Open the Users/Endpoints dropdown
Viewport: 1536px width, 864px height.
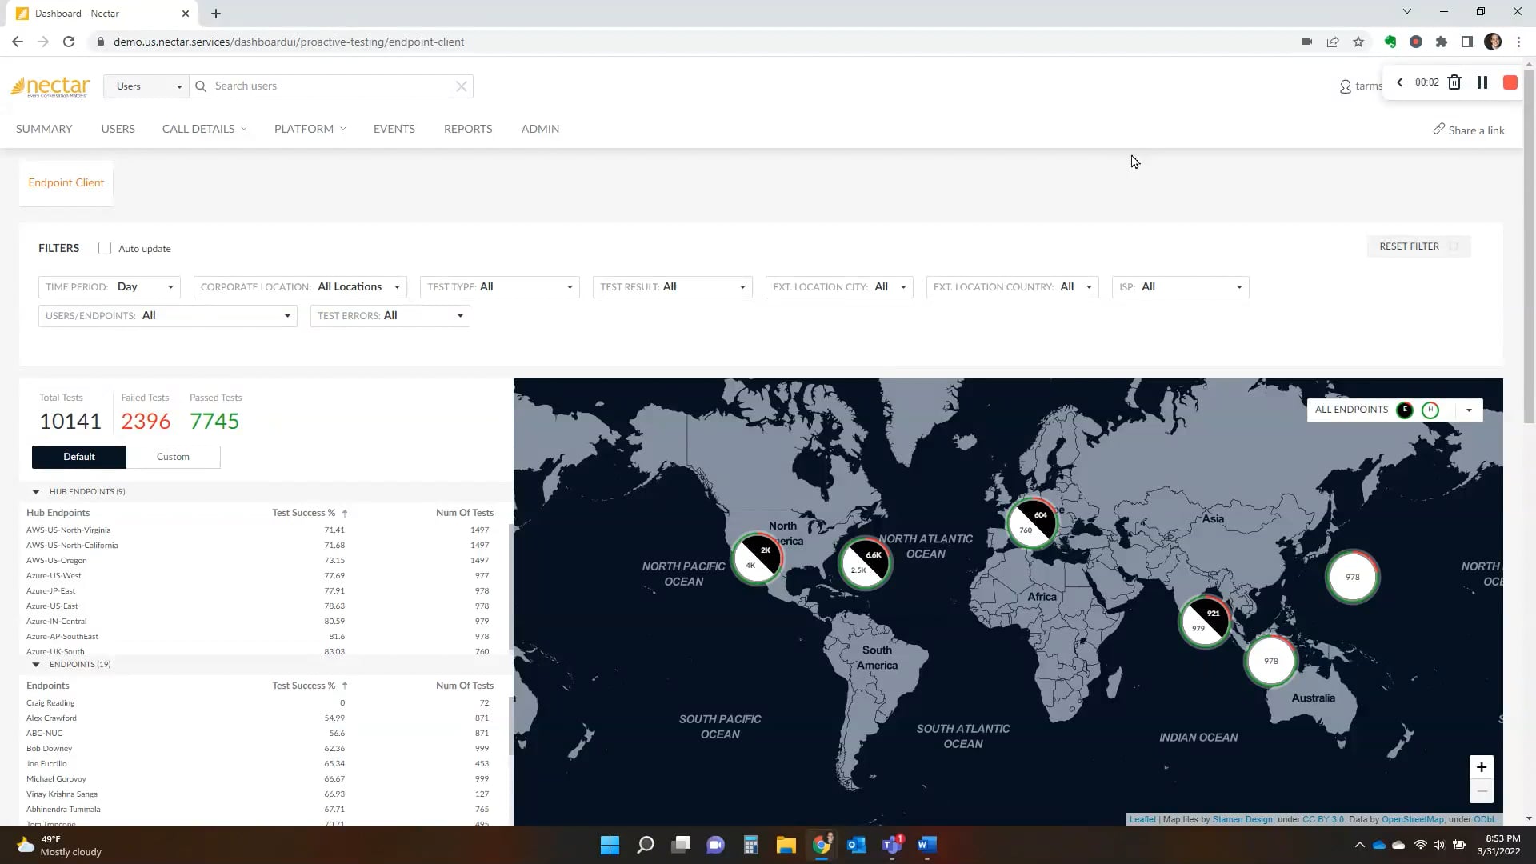[x=168, y=316]
